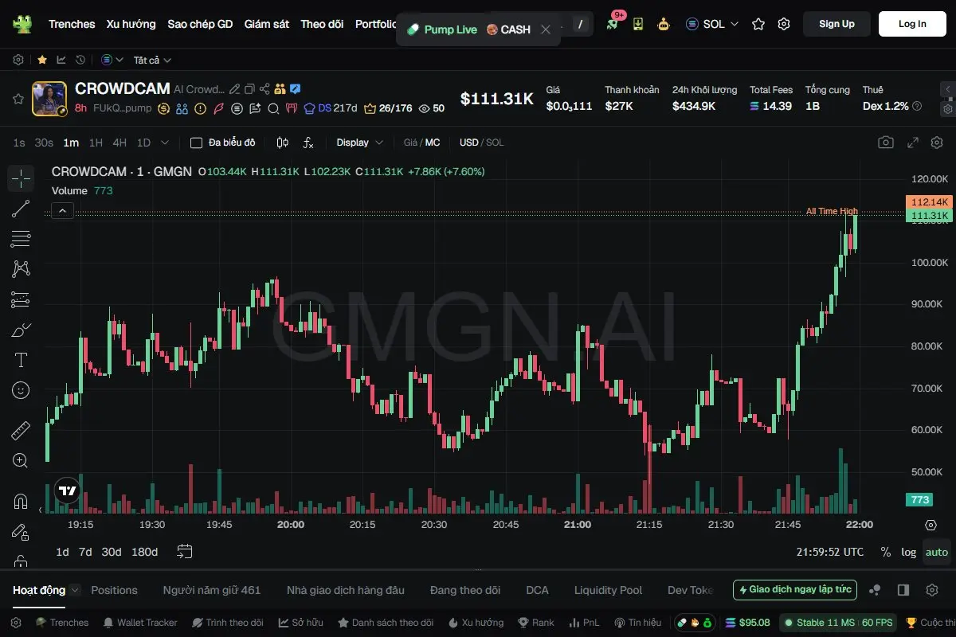Search token on X with magnifier icon
This screenshot has width=956, height=637.
(x=272, y=108)
